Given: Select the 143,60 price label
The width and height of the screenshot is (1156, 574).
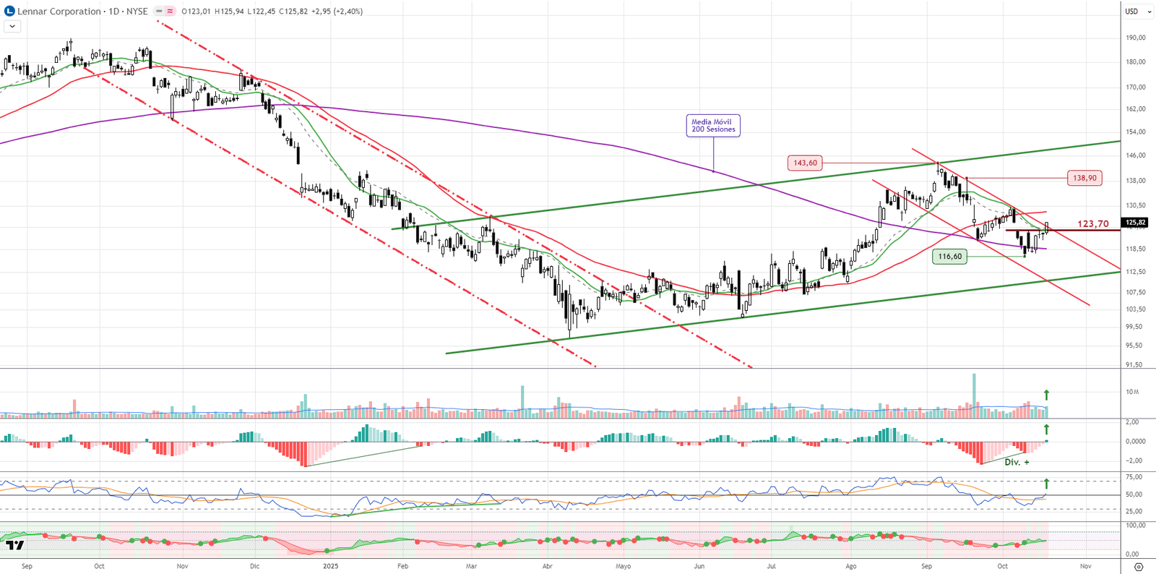Looking at the screenshot, I should [x=805, y=163].
